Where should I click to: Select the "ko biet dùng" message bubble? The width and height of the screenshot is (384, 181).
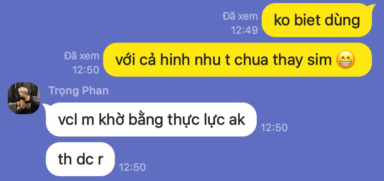click(x=317, y=20)
